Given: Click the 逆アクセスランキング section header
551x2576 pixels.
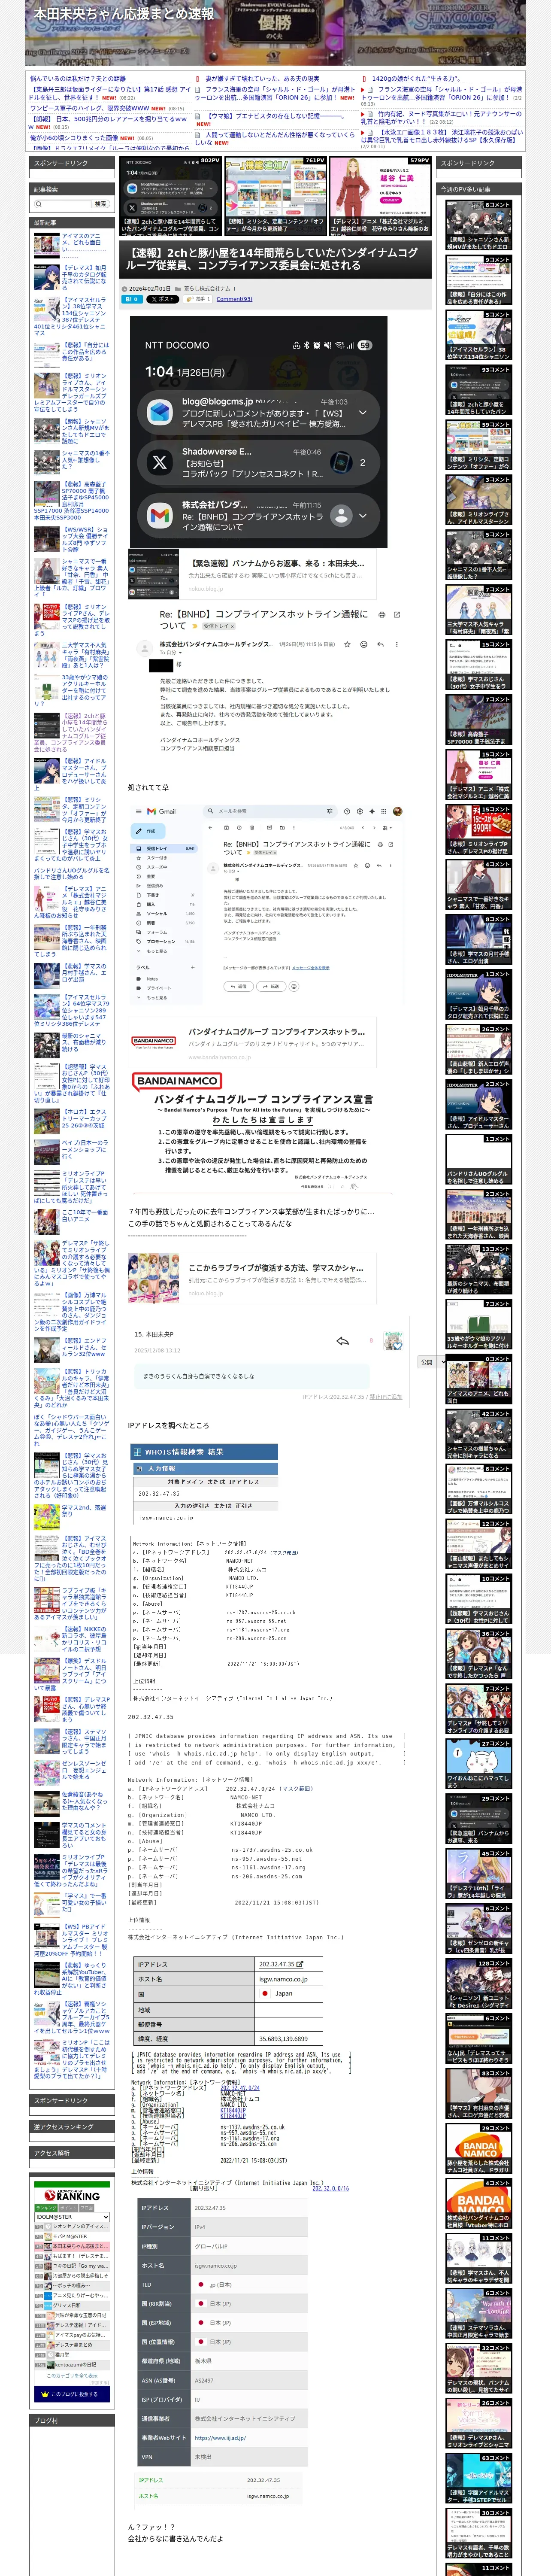Looking at the screenshot, I should click(72, 2127).
